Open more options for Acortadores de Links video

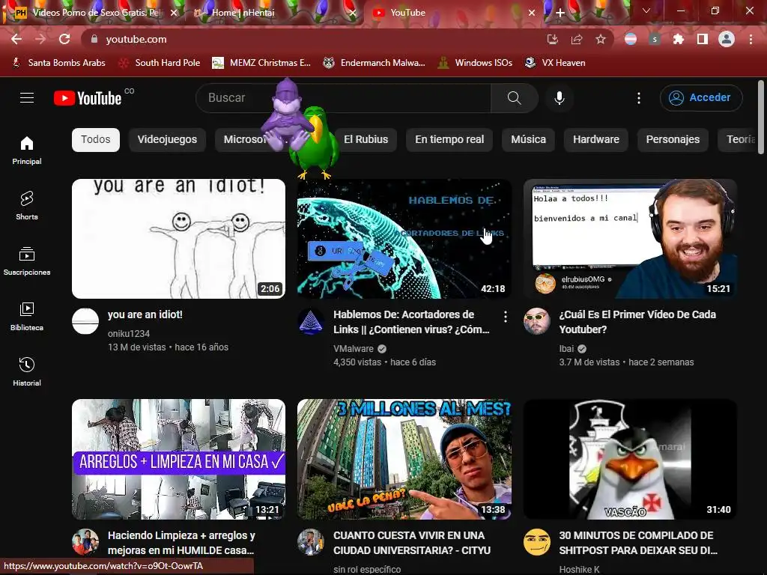coord(506,317)
